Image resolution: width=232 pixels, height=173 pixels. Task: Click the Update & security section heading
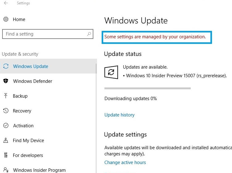click(20, 54)
